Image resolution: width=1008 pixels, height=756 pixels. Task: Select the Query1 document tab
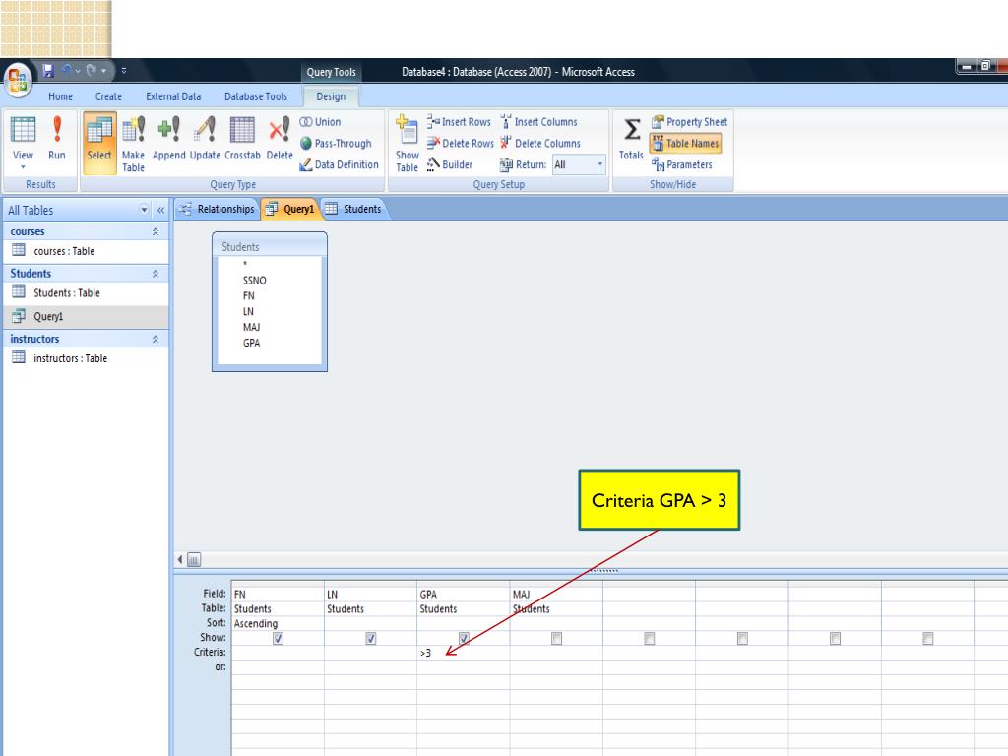tap(290, 209)
